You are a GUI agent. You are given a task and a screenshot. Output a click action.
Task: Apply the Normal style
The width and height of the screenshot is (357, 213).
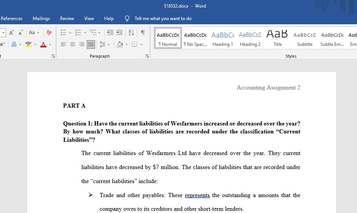(x=168, y=38)
